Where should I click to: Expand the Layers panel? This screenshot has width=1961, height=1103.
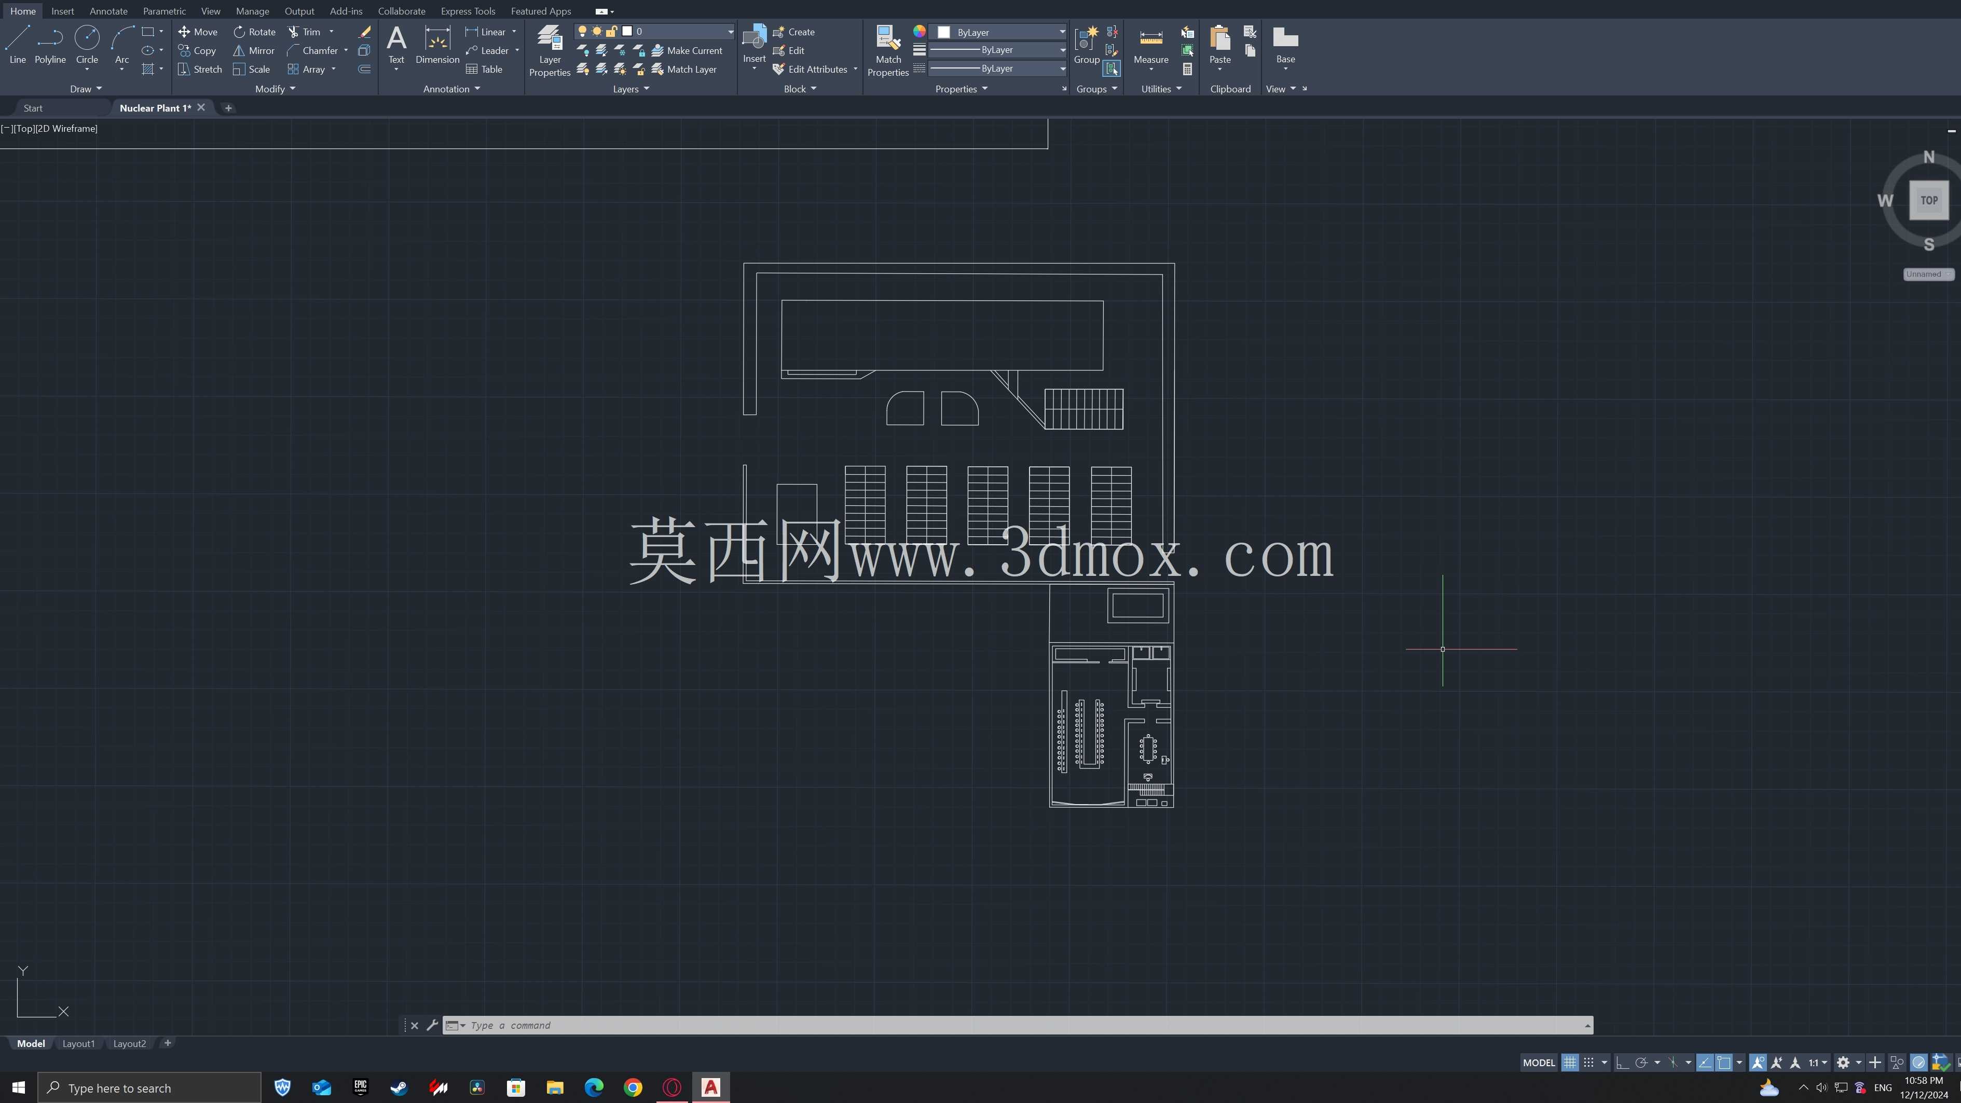click(631, 89)
